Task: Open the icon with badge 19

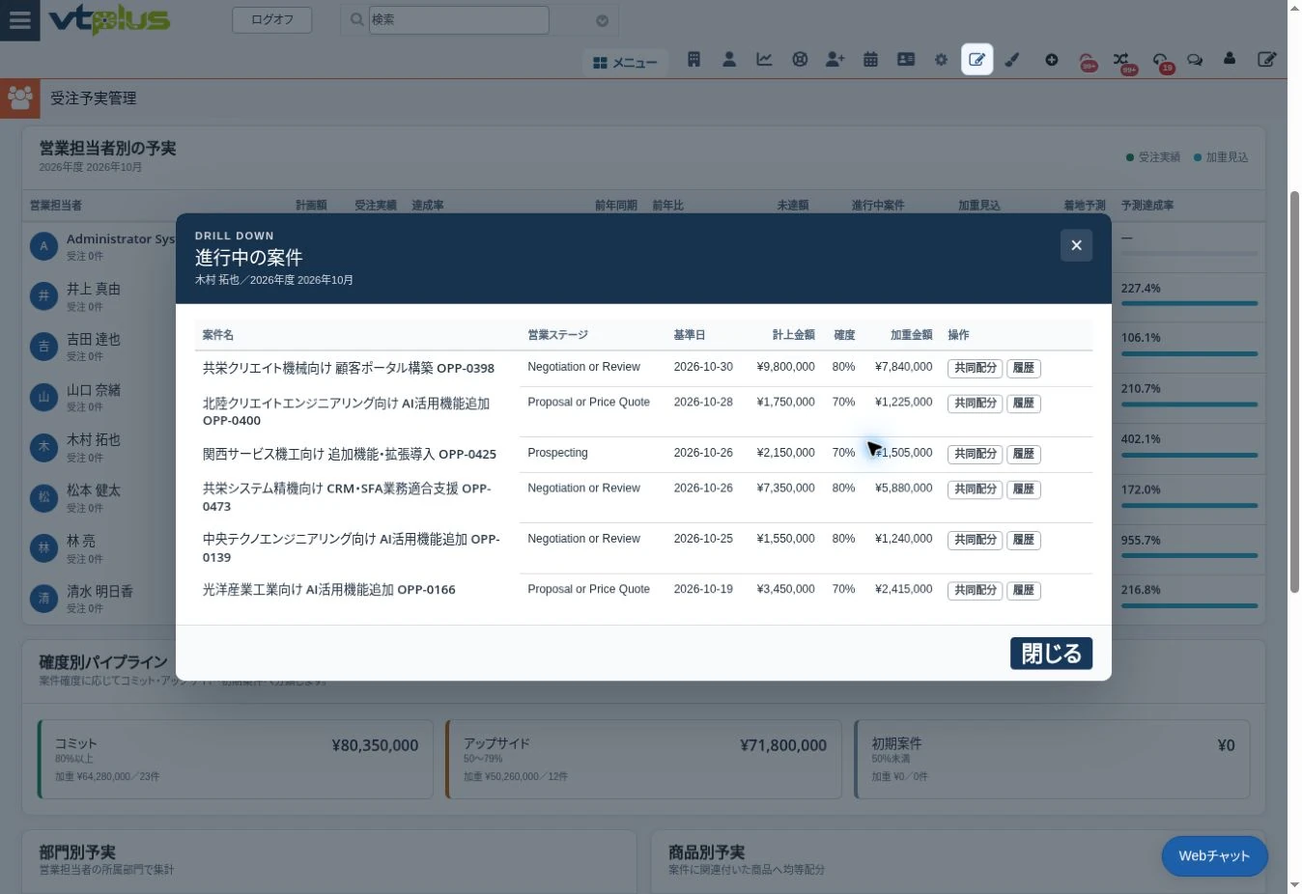Action: coord(1162,61)
